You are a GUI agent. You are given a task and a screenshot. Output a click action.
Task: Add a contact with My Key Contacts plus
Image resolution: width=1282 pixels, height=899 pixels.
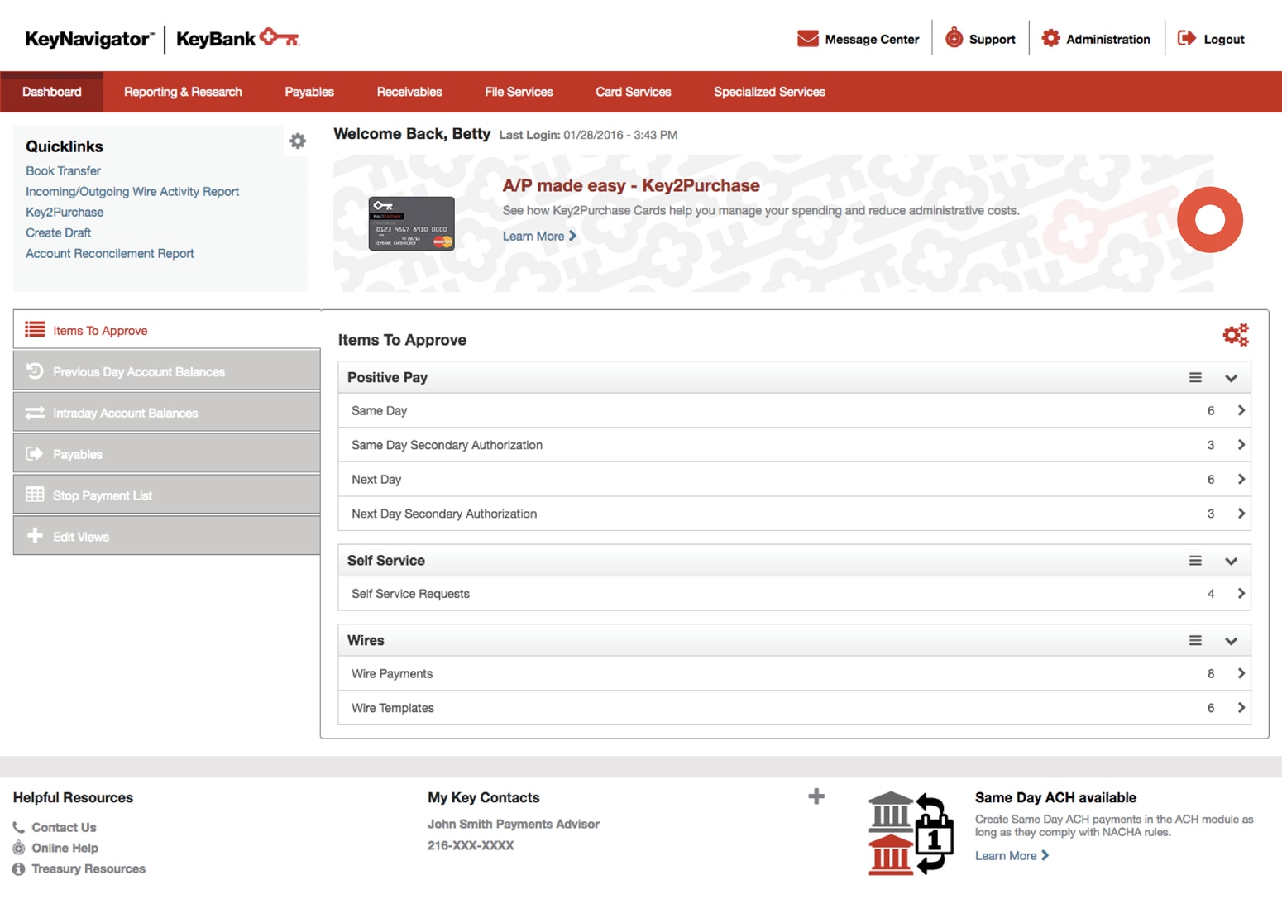click(816, 796)
